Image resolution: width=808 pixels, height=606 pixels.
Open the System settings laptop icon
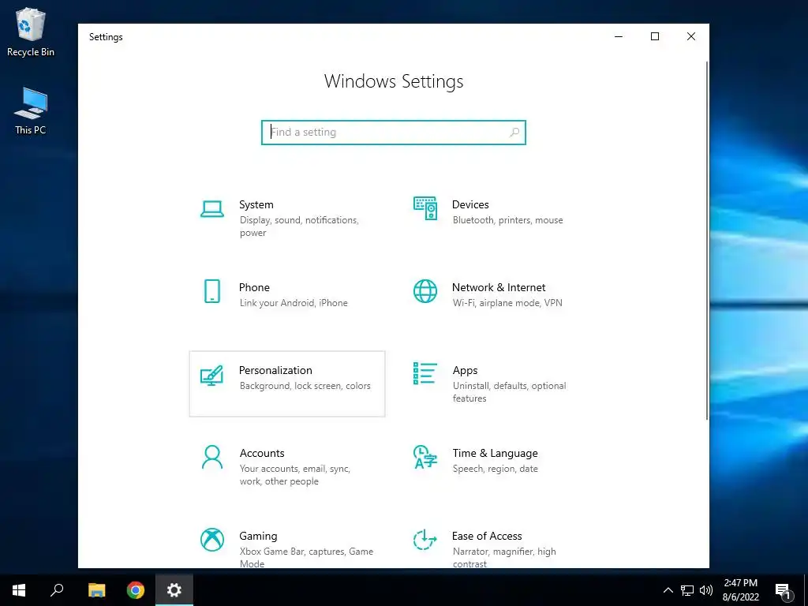point(211,209)
